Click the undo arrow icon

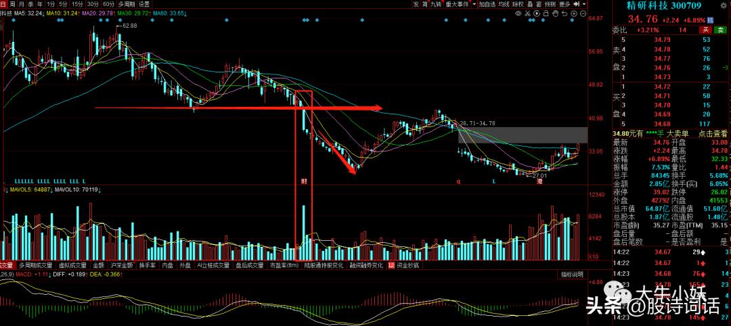(x=564, y=14)
